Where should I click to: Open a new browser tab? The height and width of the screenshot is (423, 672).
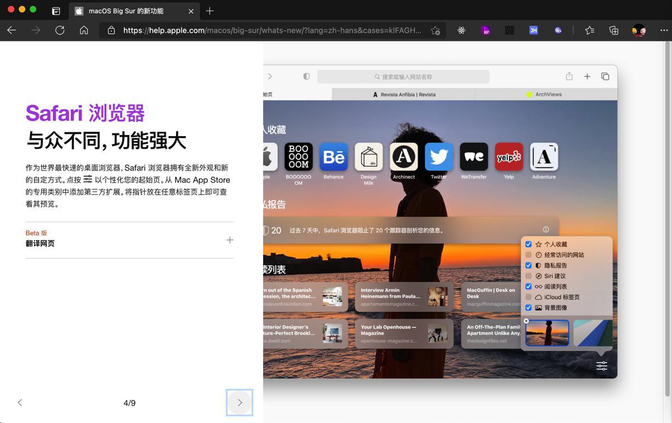209,11
